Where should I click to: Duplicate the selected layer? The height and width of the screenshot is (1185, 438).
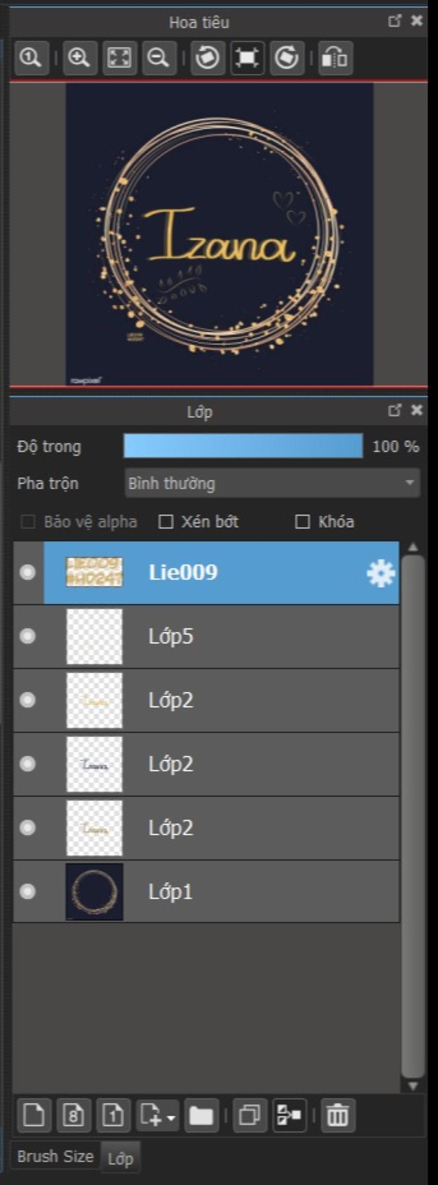[x=250, y=1115]
